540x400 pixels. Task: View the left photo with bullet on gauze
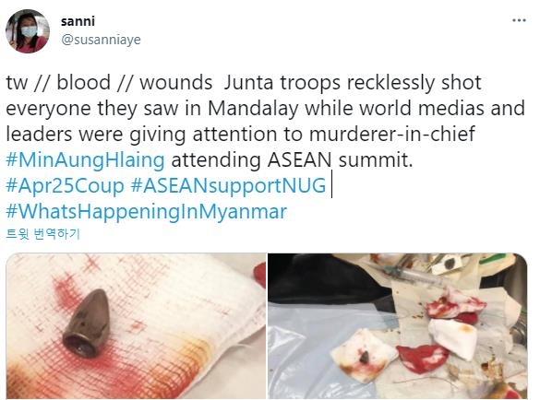pos(136,326)
